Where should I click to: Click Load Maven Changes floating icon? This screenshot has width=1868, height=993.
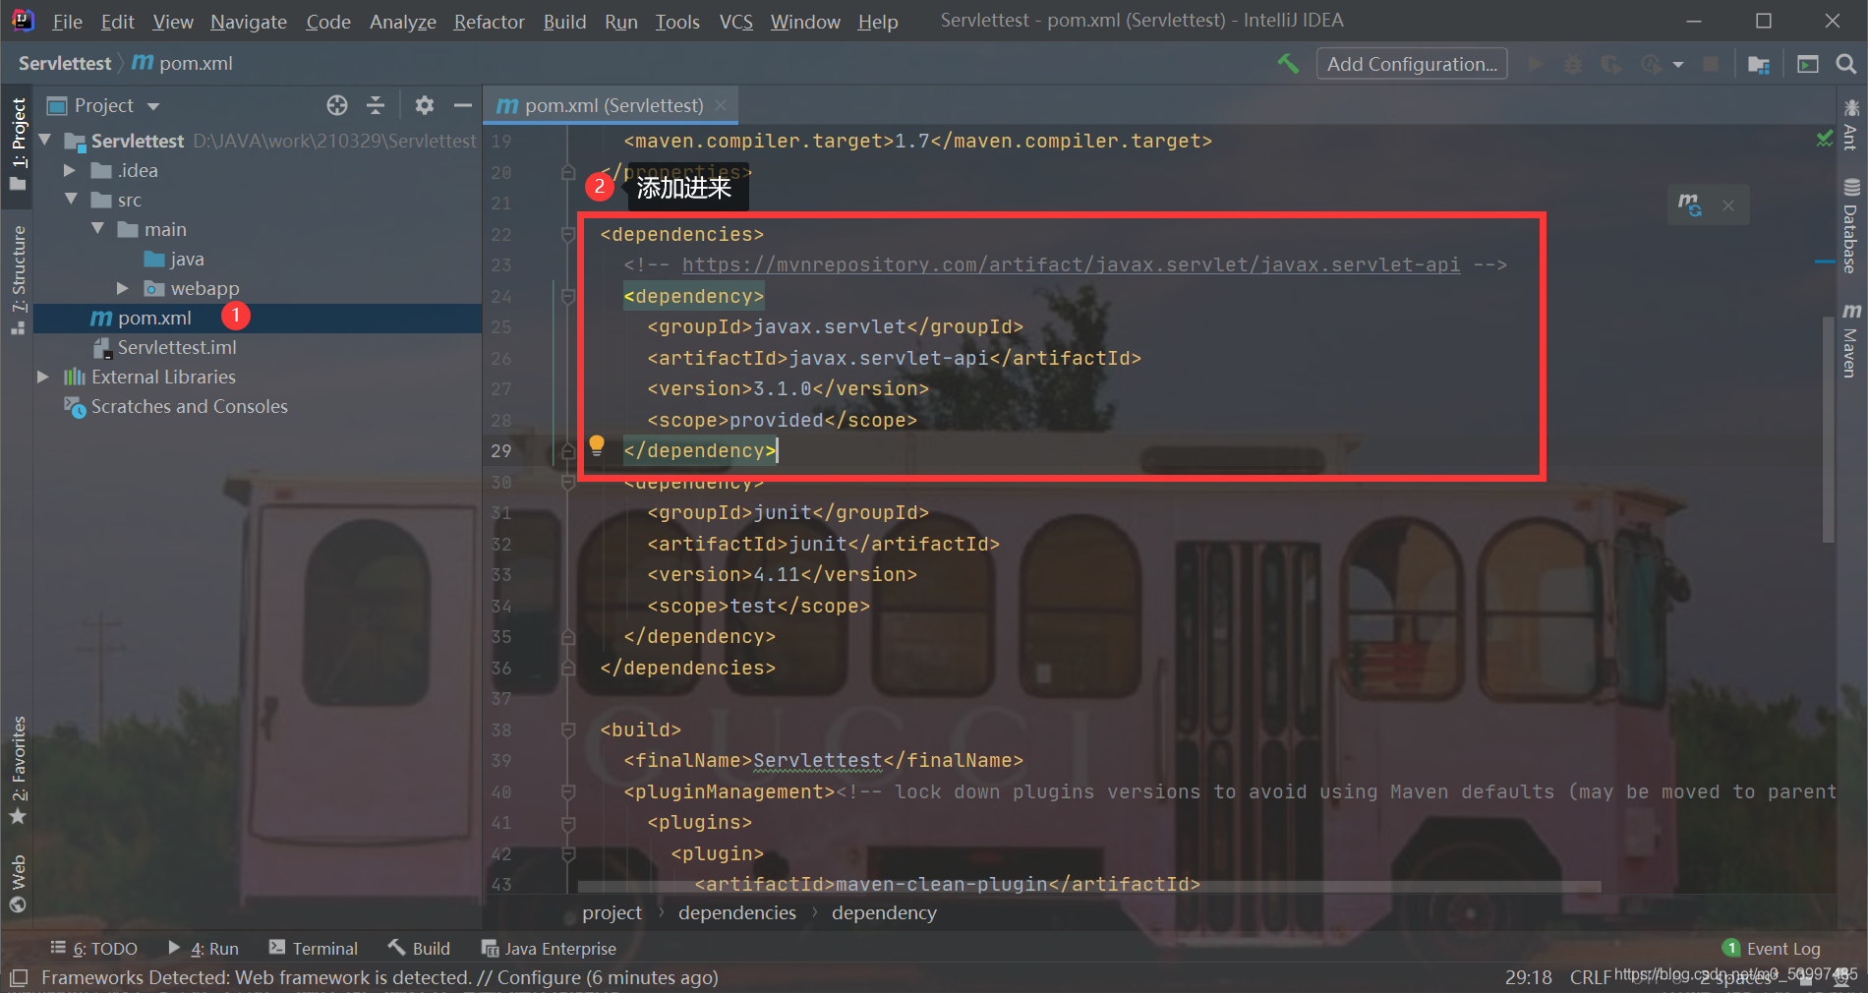tap(1690, 204)
